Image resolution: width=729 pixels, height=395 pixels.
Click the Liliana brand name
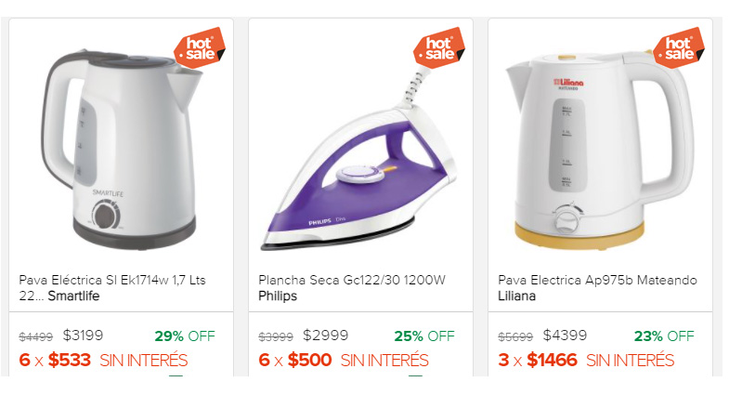coord(516,296)
